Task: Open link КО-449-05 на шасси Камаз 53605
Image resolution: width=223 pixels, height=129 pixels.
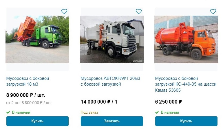Action: click(x=186, y=84)
